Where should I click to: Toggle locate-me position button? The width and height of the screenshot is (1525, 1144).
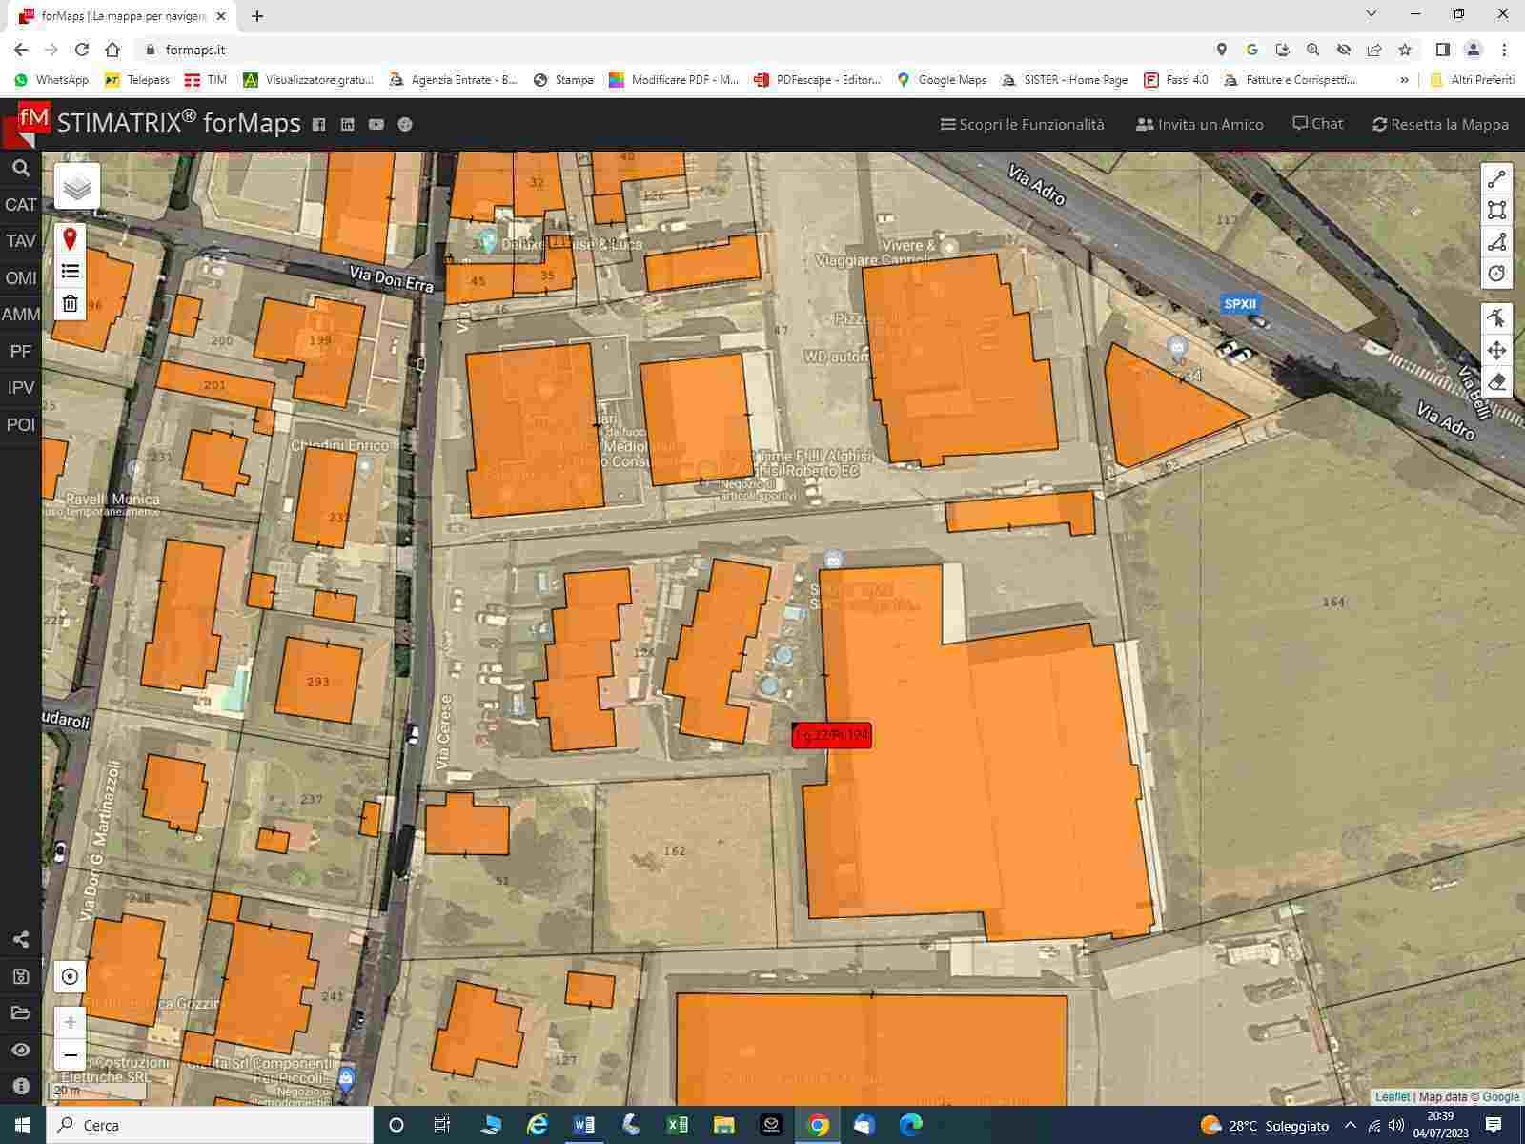pyautogui.click(x=70, y=976)
